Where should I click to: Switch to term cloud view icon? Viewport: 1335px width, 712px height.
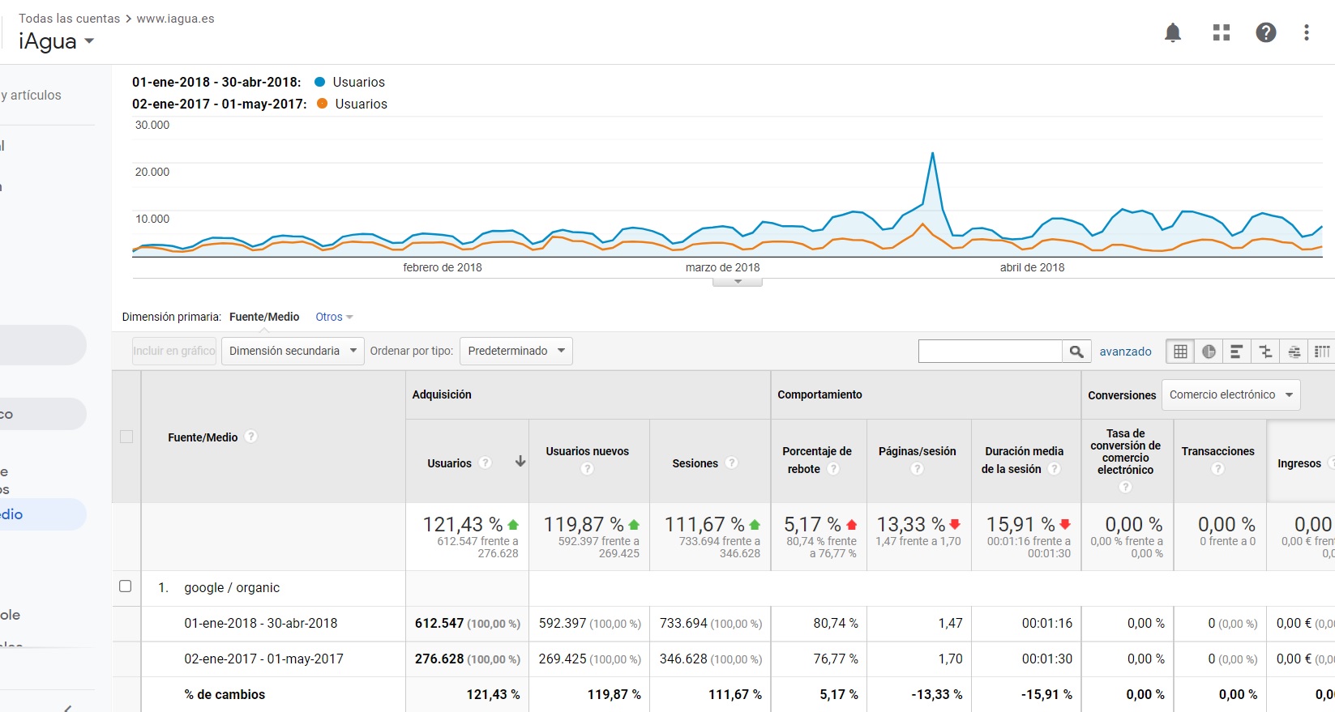pyautogui.click(x=1294, y=352)
